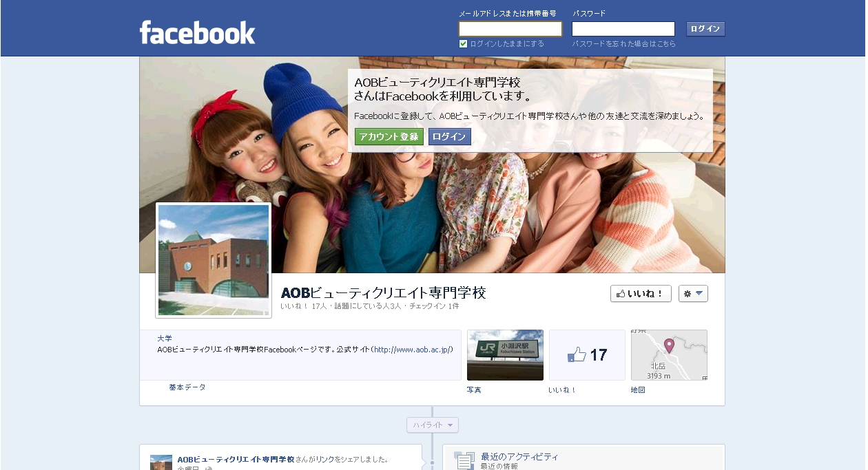Toggle the keep me logged in checkbox

click(x=464, y=44)
